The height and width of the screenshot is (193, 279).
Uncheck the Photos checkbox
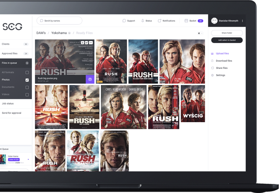tap(27, 80)
